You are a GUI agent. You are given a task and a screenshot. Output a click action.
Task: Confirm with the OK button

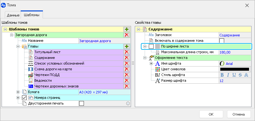(211, 114)
